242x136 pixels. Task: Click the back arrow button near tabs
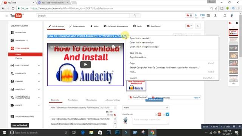point(198,26)
